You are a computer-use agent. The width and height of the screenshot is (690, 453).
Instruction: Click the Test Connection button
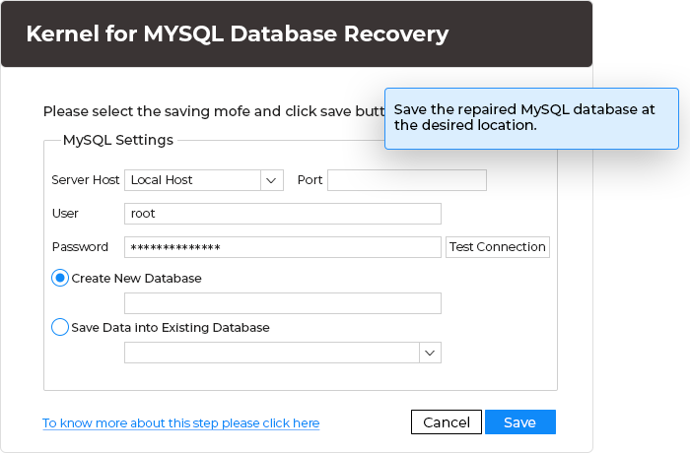(497, 247)
